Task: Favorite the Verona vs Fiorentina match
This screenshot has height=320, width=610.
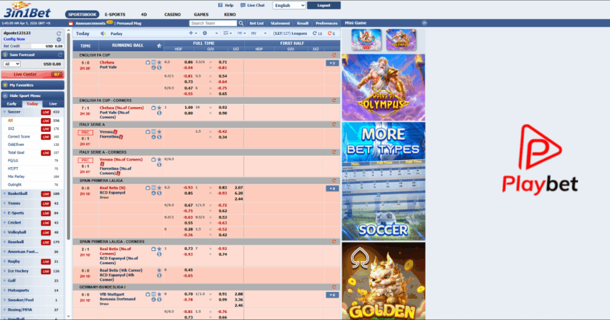Action: [x=159, y=131]
